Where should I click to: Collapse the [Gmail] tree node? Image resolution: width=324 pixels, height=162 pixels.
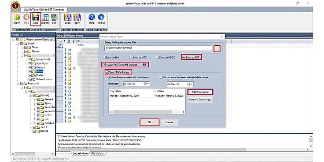coord(30,95)
